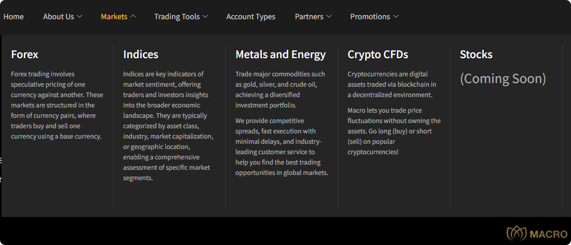
Task: Click the Coming Soon label under Stocks
Action: tap(503, 78)
